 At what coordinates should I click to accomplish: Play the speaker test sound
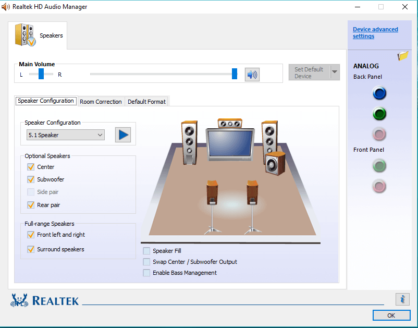coord(123,135)
